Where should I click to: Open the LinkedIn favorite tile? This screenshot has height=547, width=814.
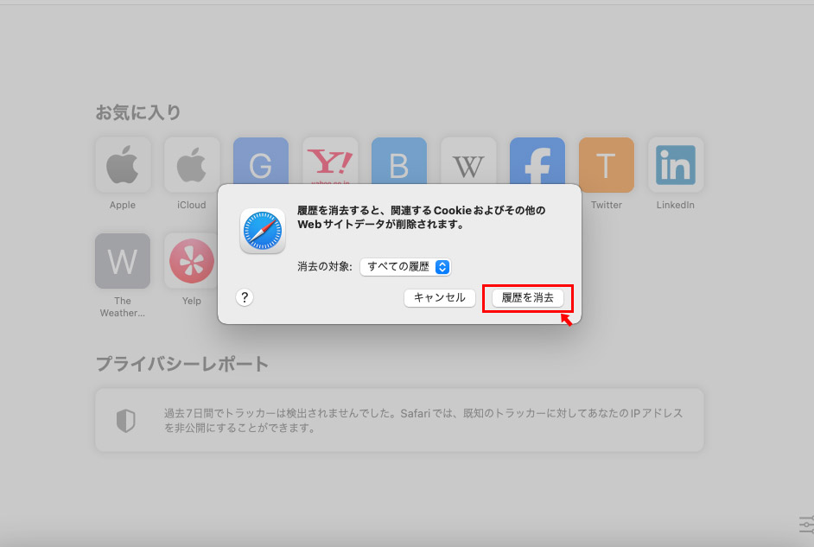pyautogui.click(x=676, y=165)
